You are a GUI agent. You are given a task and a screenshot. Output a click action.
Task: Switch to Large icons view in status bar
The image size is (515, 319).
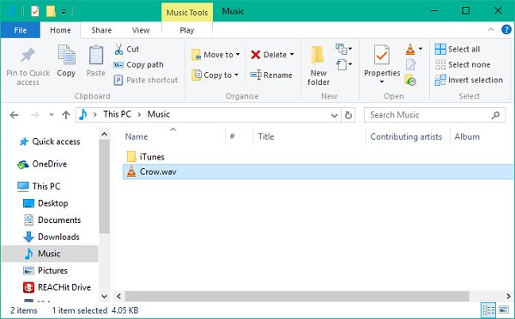[x=504, y=310]
